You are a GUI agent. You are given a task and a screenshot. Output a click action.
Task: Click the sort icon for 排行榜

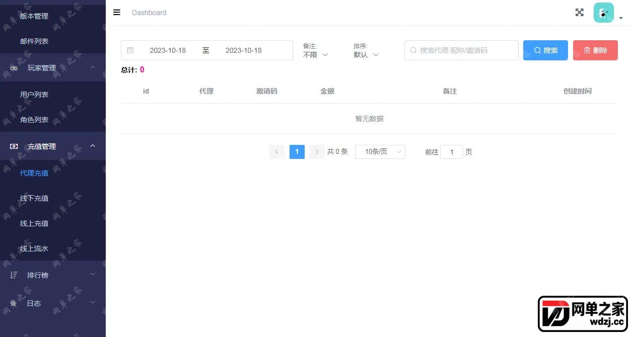tap(14, 275)
